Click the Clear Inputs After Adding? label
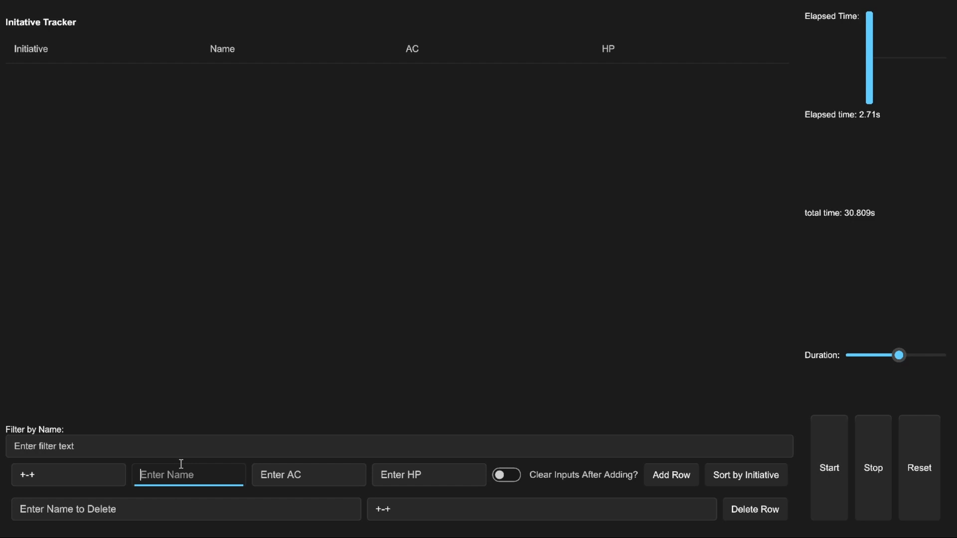The image size is (957, 538). point(584,475)
